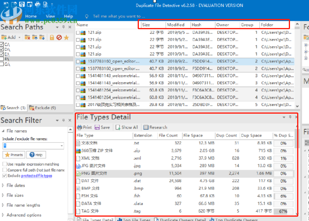309x221 pixels.
Task: Click the Print icon in File Types Detail
Action: [x=80, y=127]
